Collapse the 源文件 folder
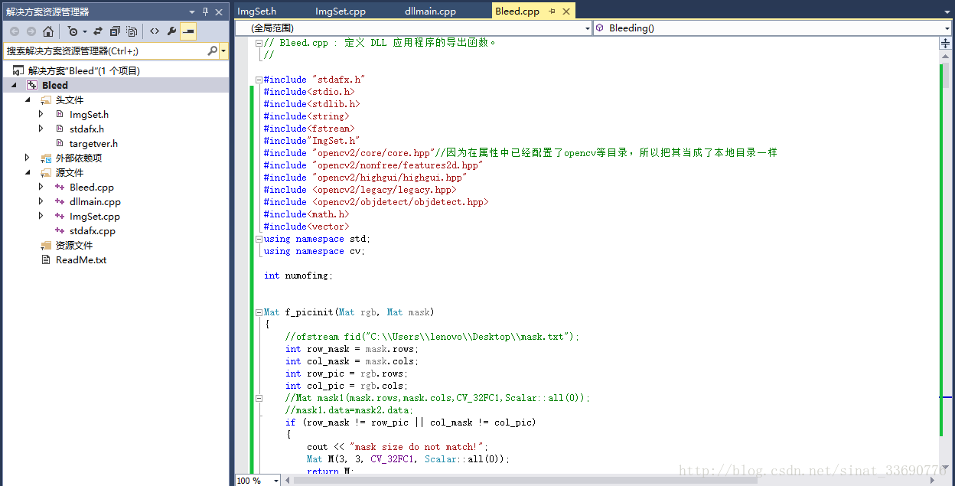 28,172
